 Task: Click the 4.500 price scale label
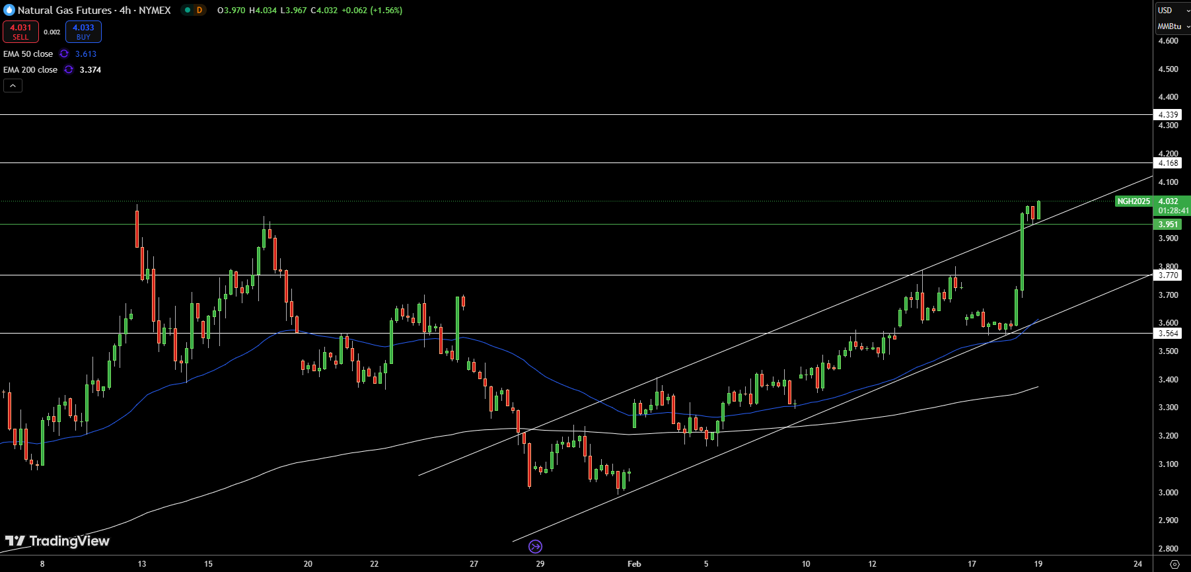[x=1168, y=69]
